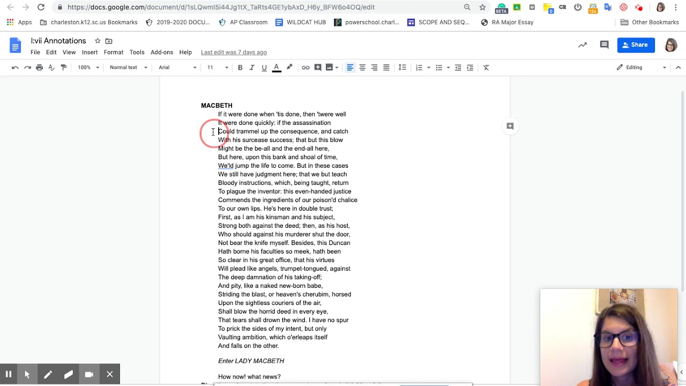The height and width of the screenshot is (386, 686).
Task: Expand the numbered list options arrow
Action: [428, 68]
